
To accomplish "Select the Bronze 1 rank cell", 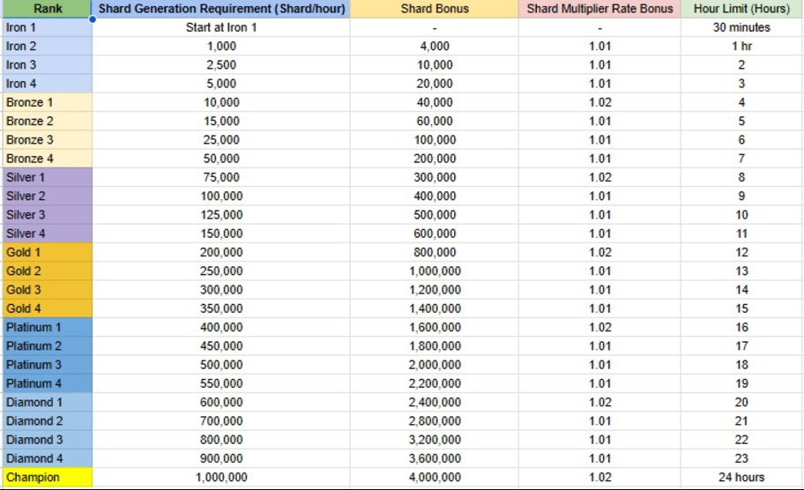I will coord(48,102).
